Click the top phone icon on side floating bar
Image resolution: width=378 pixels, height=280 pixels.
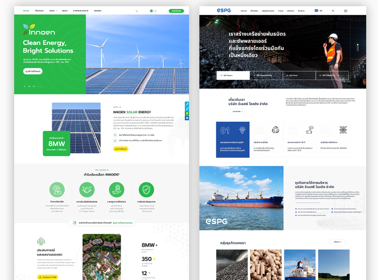(187, 103)
